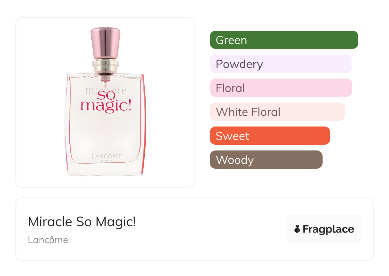Click the Fragplace wordmark text
The width and height of the screenshot is (389, 276).
(x=328, y=229)
